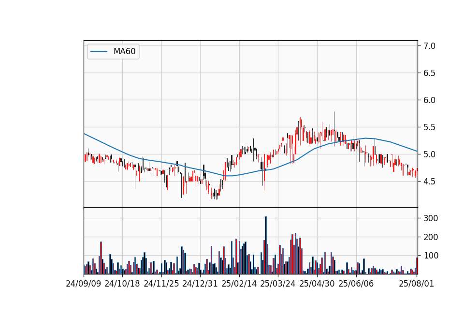Click the 300 volume axis label
The image size is (464, 334).
(431, 218)
